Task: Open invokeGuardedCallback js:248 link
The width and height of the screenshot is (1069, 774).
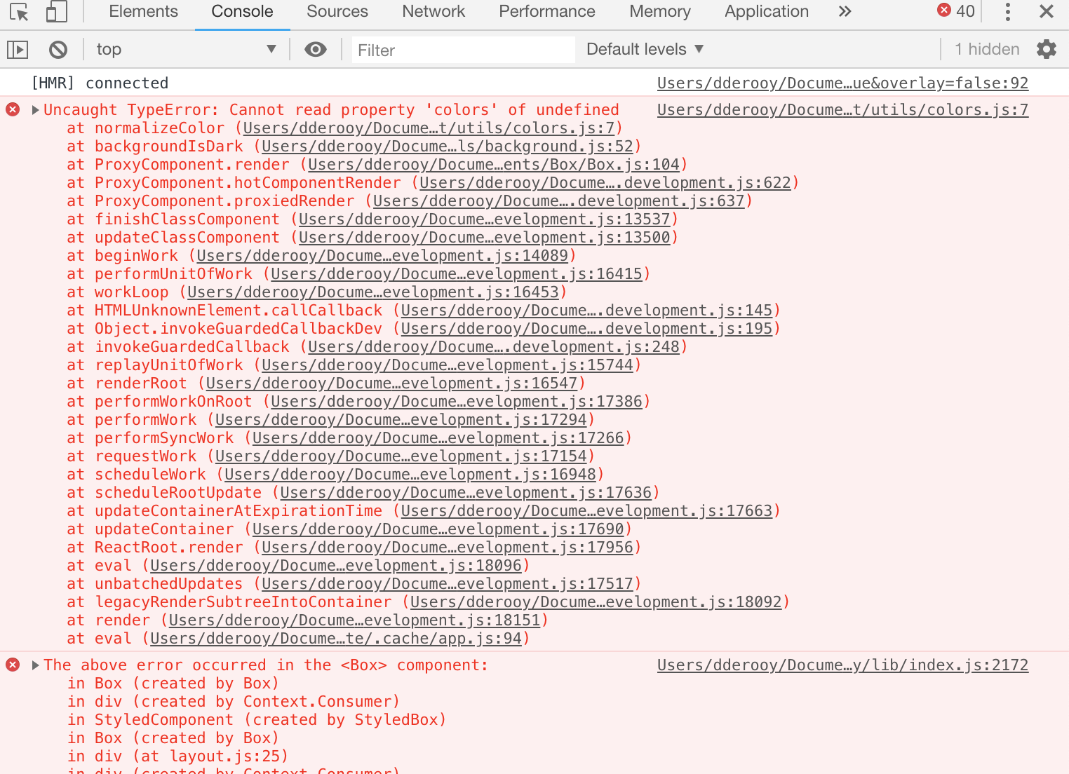Action: point(494,346)
